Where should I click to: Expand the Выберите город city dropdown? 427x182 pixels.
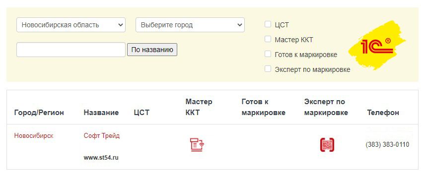[190, 25]
